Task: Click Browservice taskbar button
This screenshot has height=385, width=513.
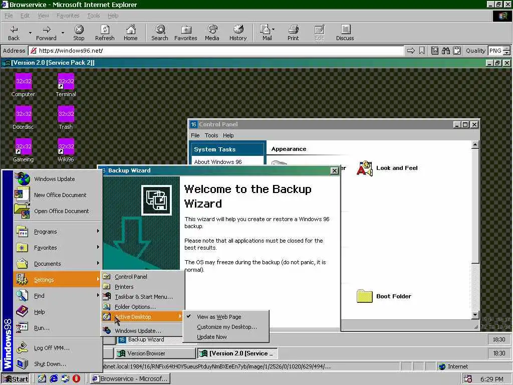Action: 130,379
